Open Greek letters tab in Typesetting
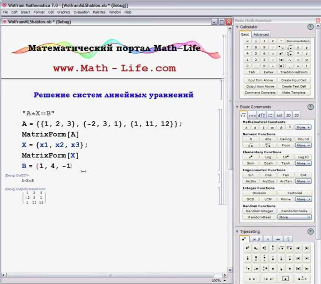This screenshot has width=321, height=284. click(x=256, y=239)
